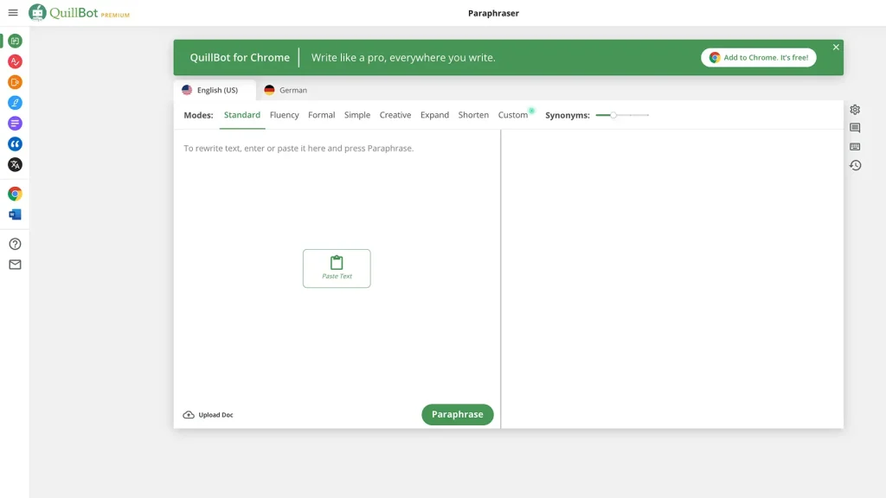Select the Fluency mode
886x498 pixels.
pyautogui.click(x=284, y=115)
